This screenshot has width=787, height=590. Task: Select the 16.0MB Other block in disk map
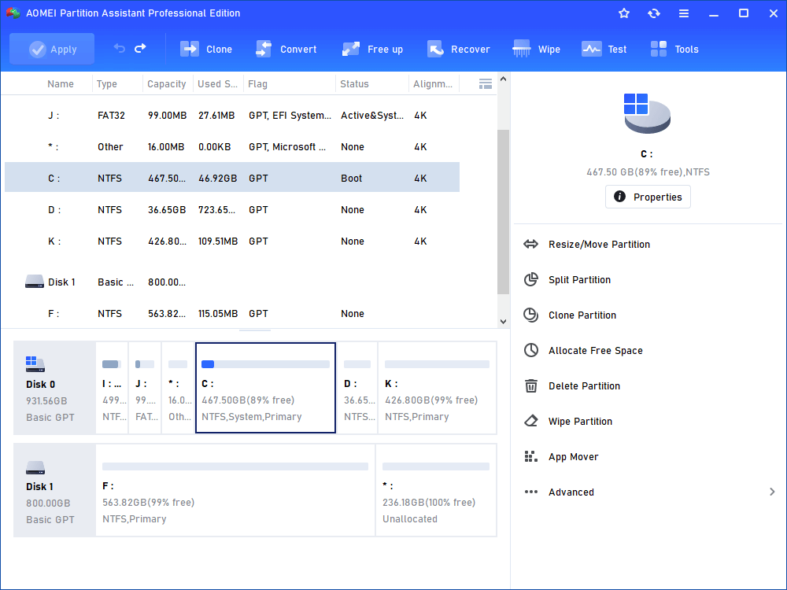[x=178, y=388]
